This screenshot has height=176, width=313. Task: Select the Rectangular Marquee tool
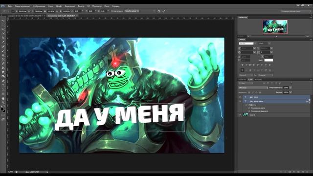pos(3,25)
